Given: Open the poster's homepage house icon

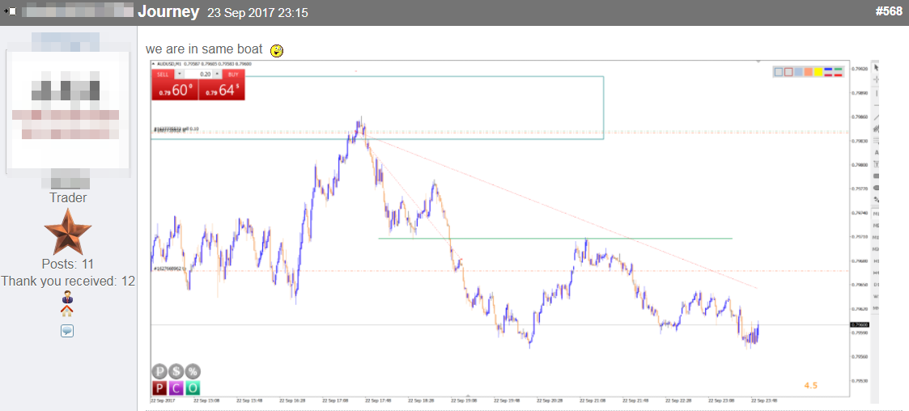Looking at the screenshot, I should pos(66,311).
